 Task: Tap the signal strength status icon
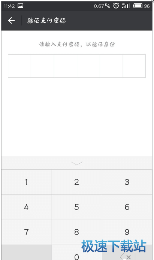coord(126,6)
